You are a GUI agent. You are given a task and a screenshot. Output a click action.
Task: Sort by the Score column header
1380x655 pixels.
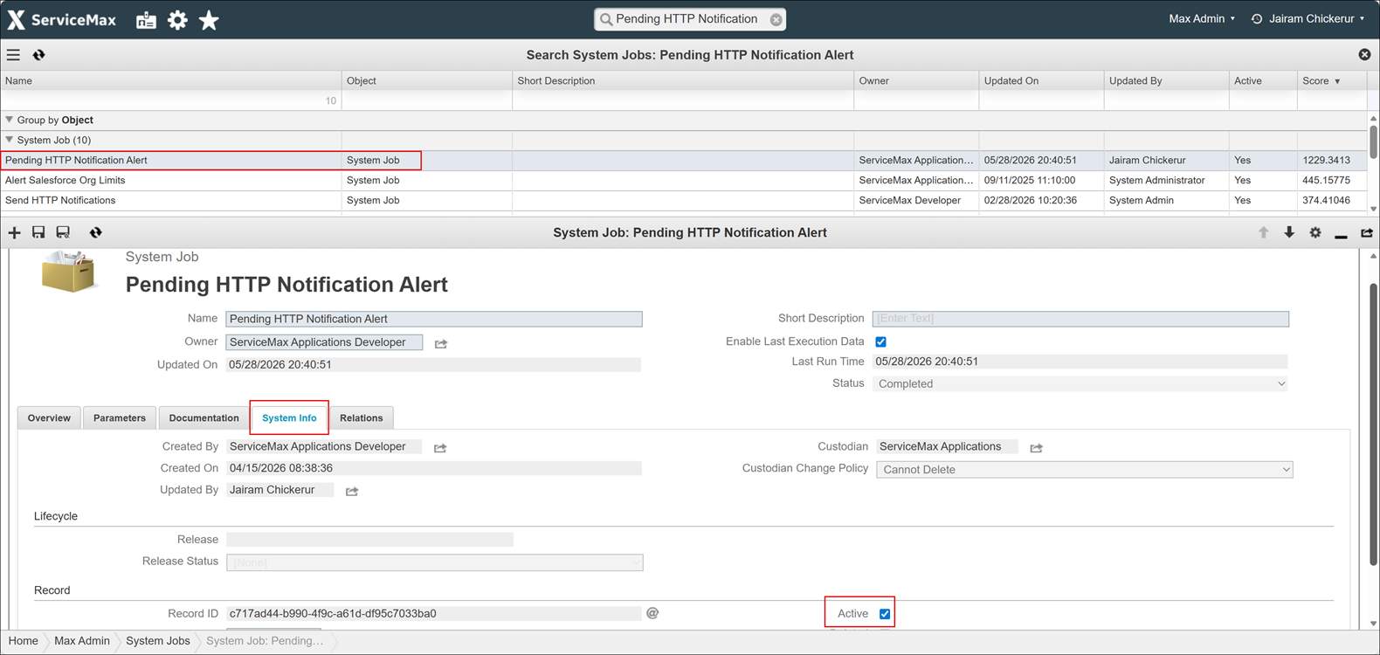point(1331,80)
